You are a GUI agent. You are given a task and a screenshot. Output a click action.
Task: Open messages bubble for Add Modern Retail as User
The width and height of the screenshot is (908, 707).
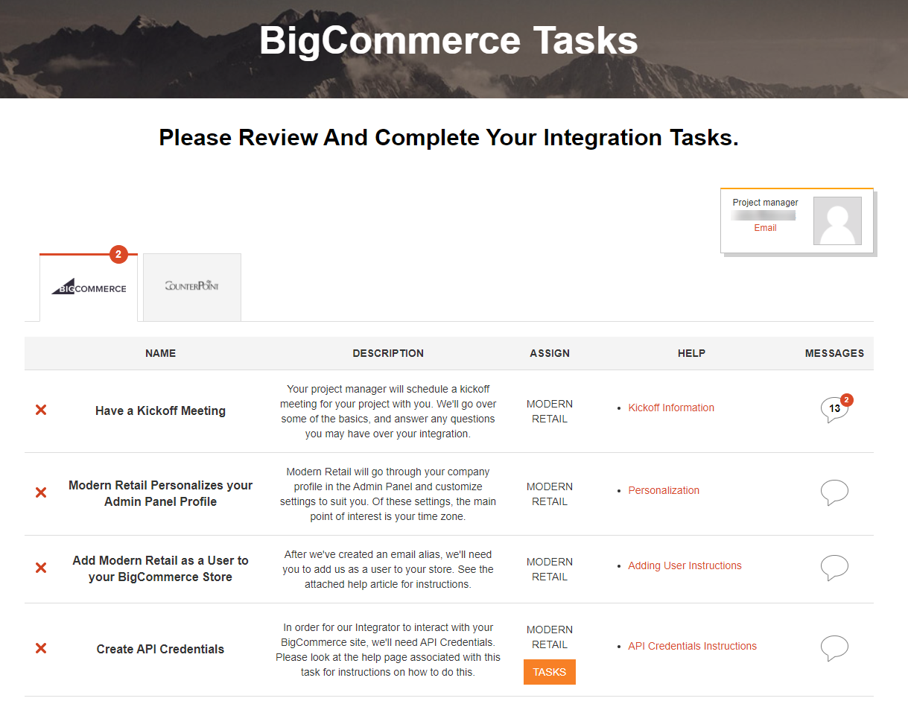[x=834, y=568]
